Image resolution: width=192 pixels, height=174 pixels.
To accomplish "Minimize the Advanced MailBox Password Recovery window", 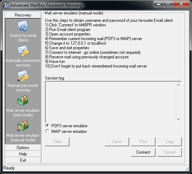I will pos(159,4).
